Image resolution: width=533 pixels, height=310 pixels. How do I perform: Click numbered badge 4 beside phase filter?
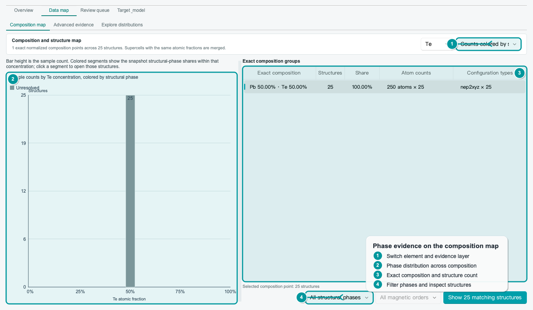(301, 297)
